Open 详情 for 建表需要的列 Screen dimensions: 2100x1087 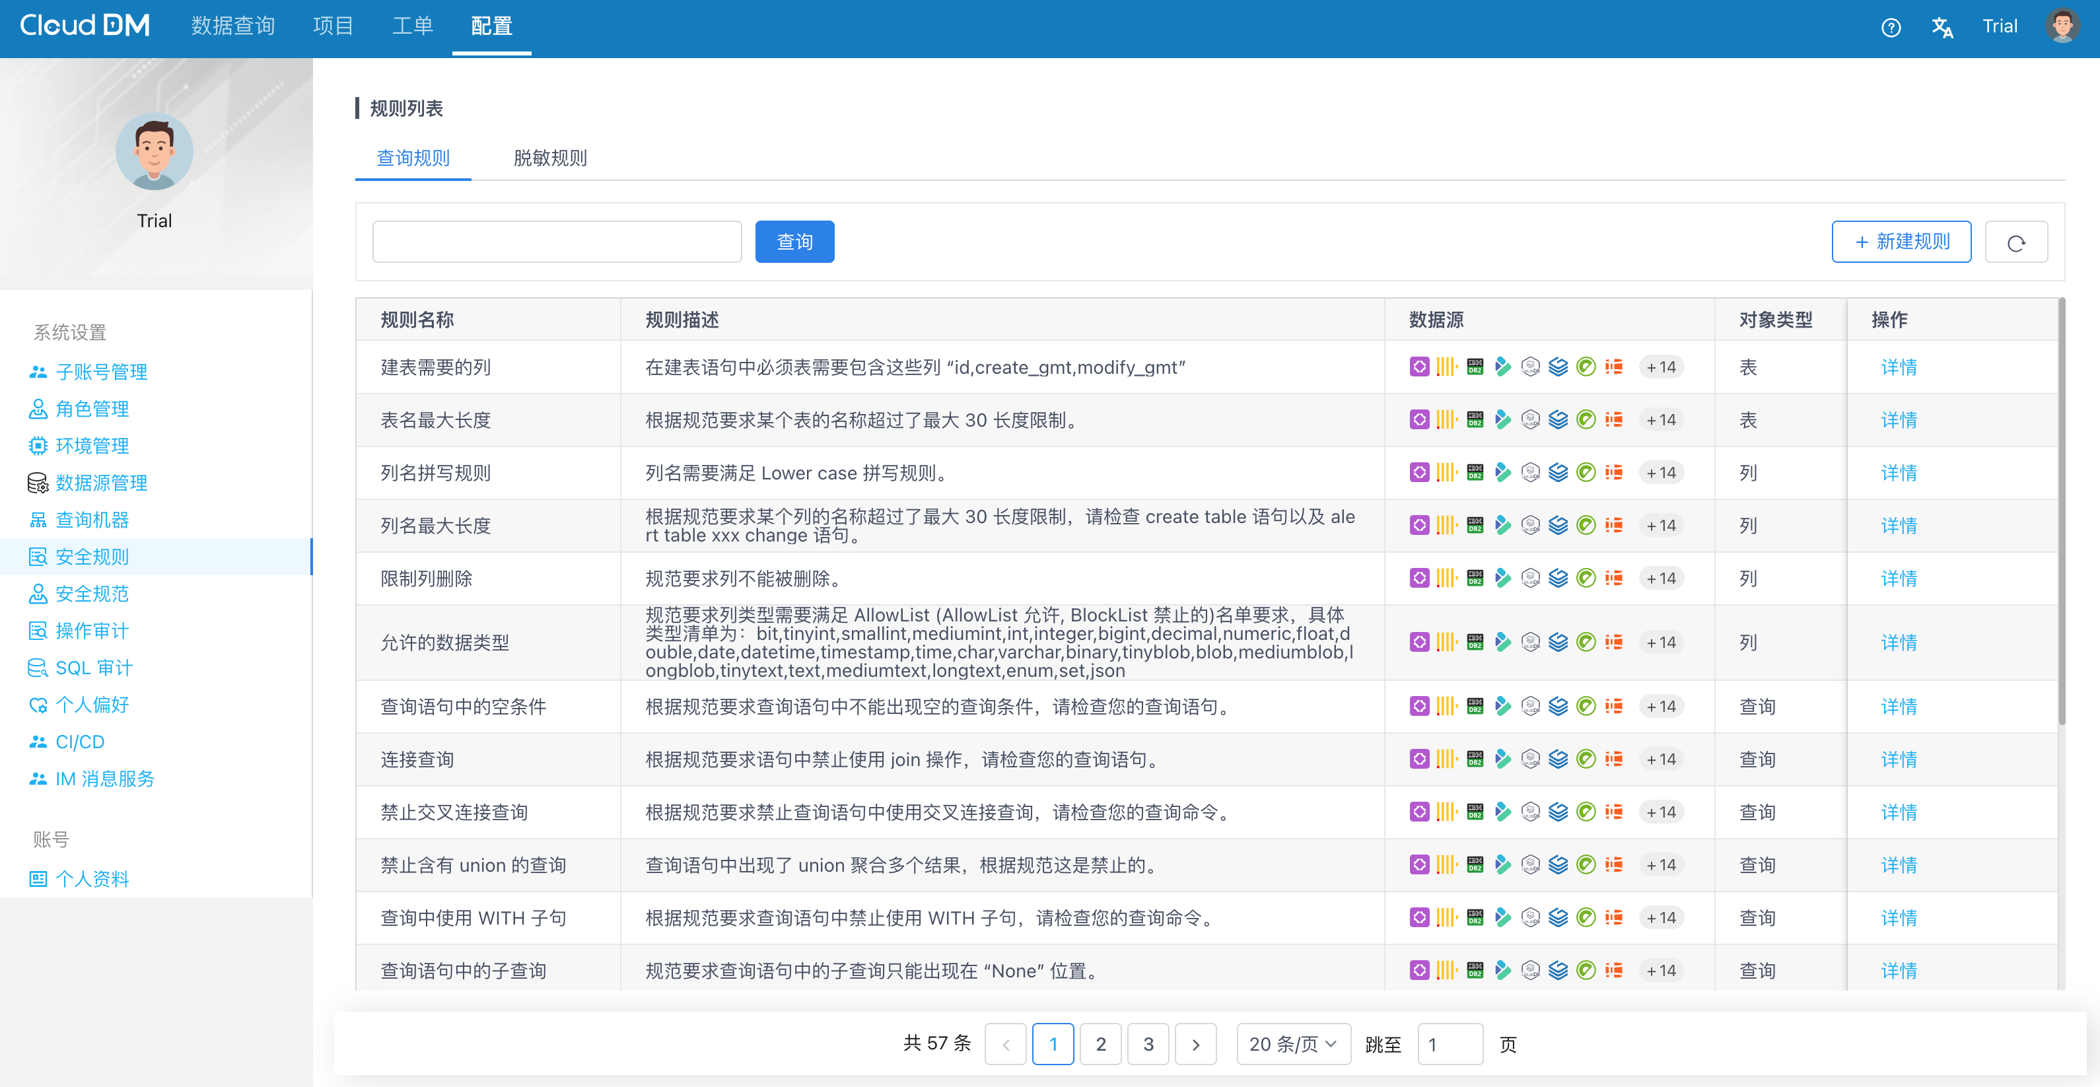[1899, 367]
